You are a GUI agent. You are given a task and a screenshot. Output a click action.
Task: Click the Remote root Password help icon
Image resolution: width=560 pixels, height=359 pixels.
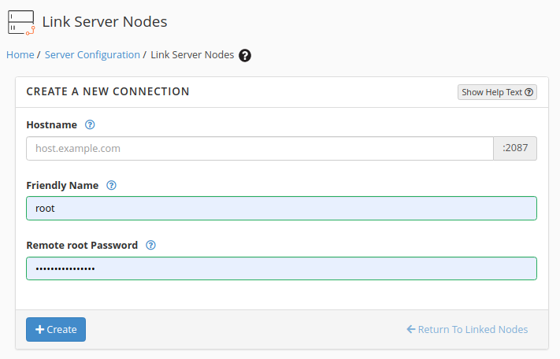click(x=150, y=245)
